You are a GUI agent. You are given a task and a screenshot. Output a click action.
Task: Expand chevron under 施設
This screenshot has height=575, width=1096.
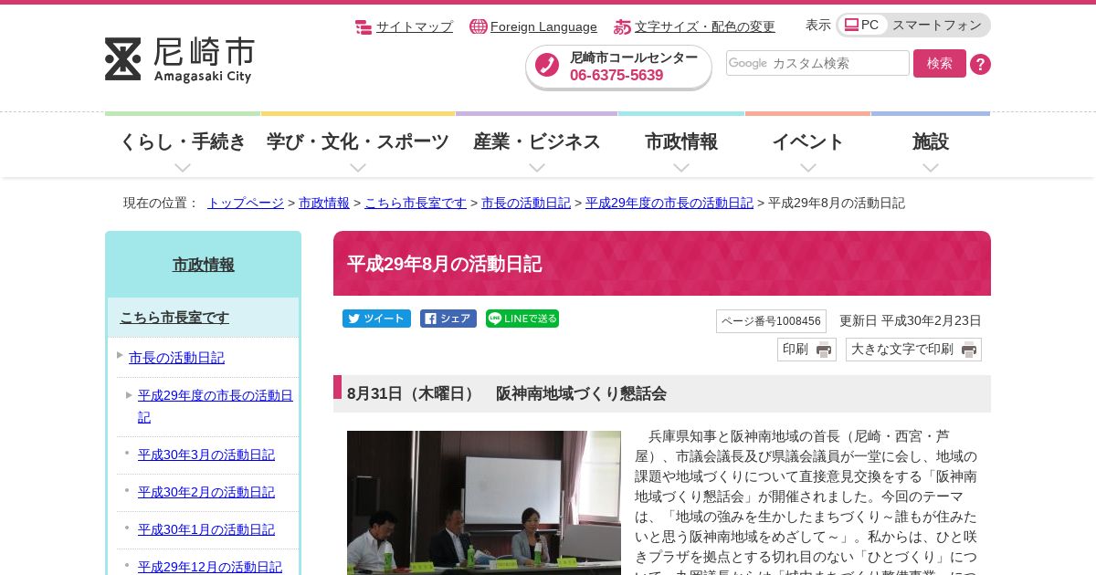(931, 168)
